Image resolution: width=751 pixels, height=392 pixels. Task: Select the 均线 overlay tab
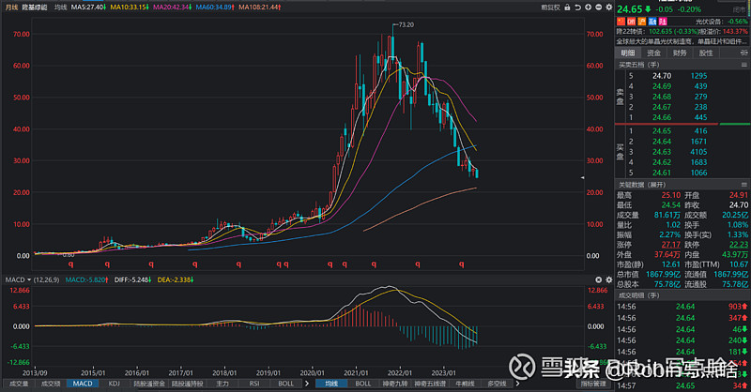point(331,384)
